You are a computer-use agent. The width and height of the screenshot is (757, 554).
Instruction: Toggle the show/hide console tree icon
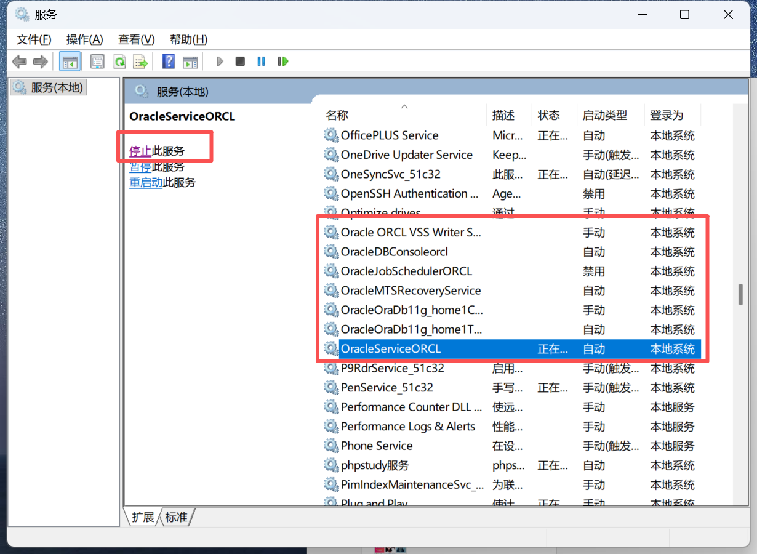point(70,62)
